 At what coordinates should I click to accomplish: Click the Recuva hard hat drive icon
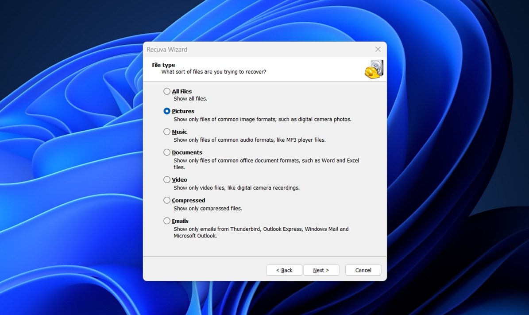coord(374,69)
